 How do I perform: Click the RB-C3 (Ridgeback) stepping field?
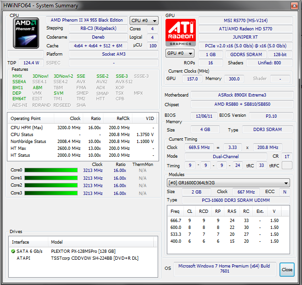point(98,28)
